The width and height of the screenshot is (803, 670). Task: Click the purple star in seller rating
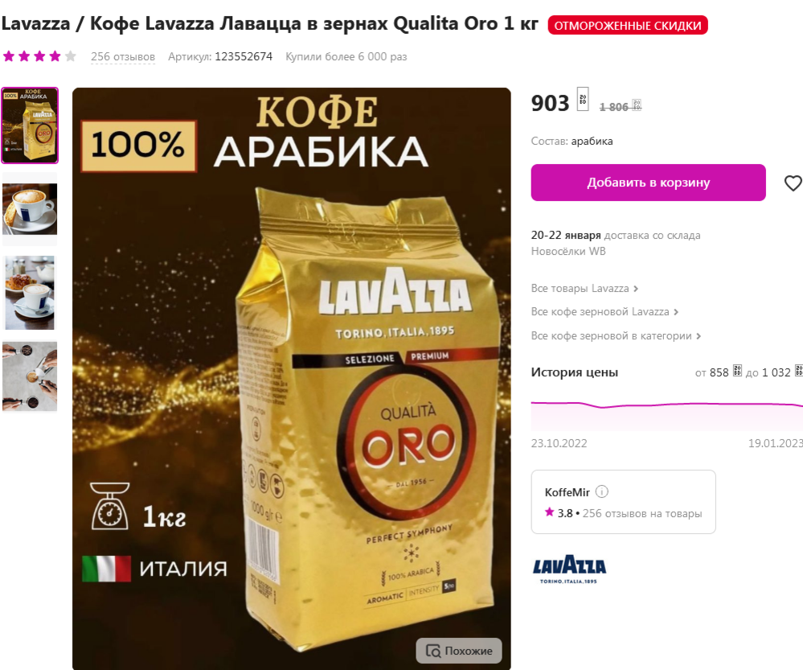(x=550, y=512)
